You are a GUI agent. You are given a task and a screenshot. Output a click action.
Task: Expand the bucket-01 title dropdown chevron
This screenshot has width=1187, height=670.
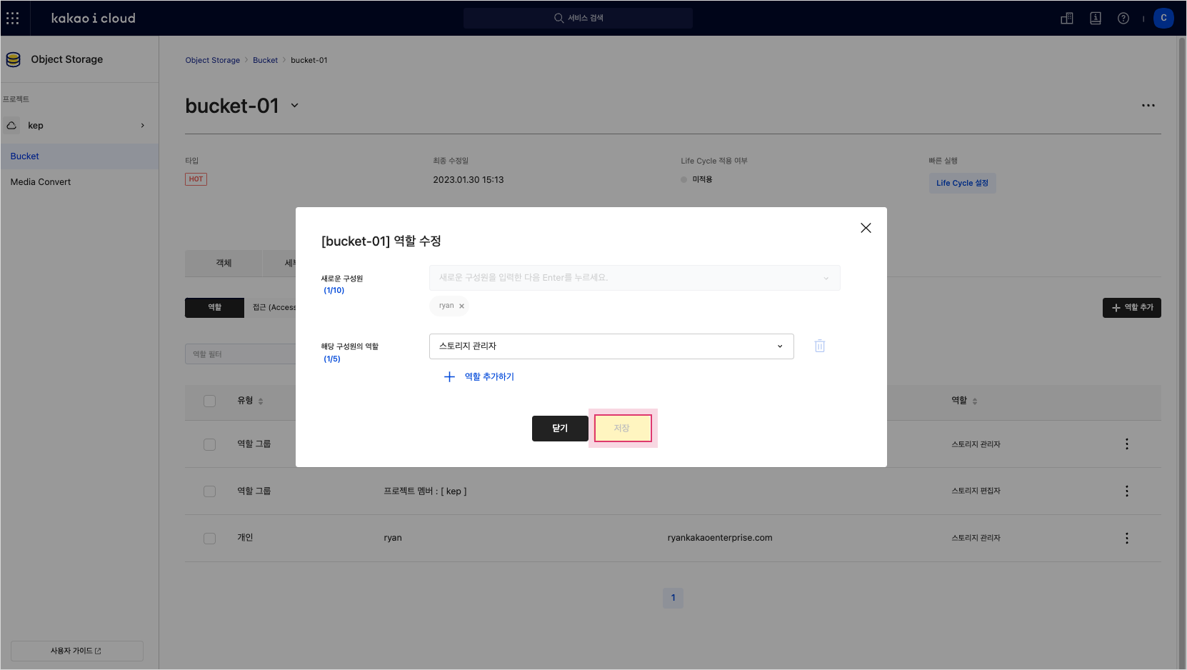pyautogui.click(x=294, y=106)
